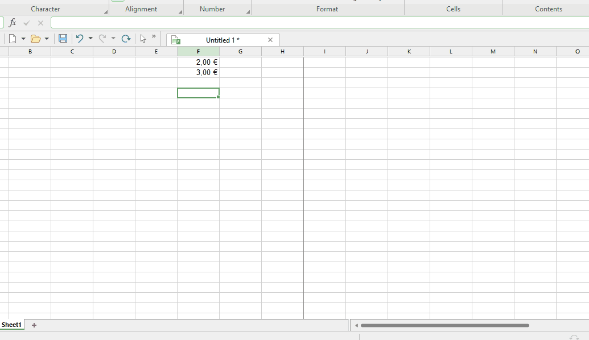
Task: Select the cell containing 3,00 €
Action: coord(198,72)
